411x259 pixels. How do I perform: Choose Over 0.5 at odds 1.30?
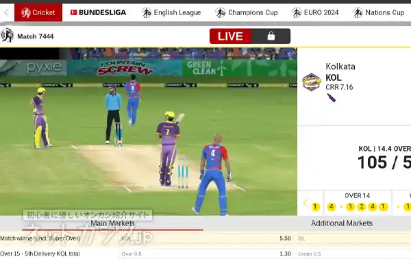click(x=207, y=254)
